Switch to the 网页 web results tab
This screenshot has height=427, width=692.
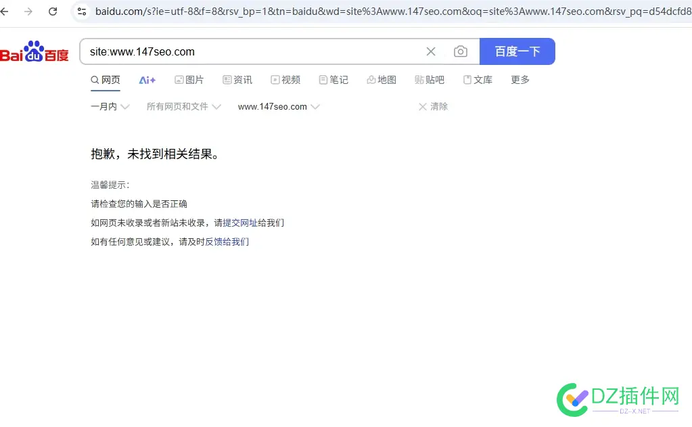(x=106, y=80)
